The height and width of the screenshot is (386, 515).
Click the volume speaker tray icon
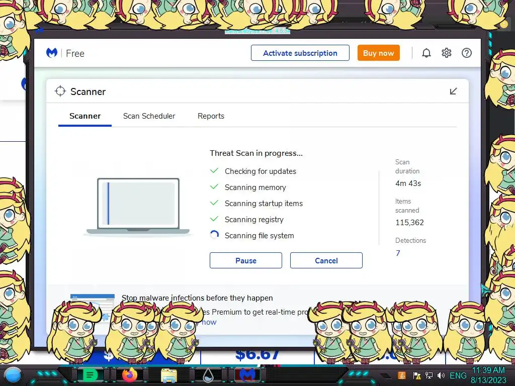click(x=441, y=375)
